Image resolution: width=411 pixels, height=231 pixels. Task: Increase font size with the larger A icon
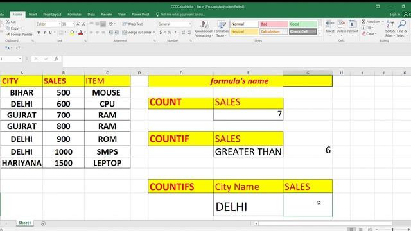[78, 24]
